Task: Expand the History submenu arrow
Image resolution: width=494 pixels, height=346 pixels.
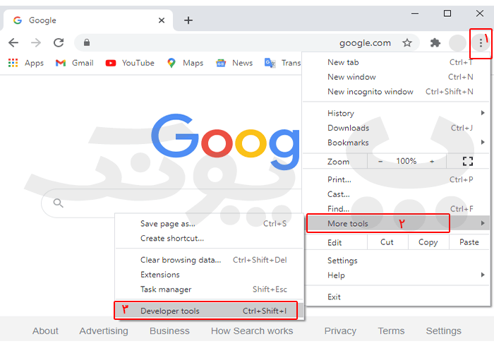Action: coord(483,113)
